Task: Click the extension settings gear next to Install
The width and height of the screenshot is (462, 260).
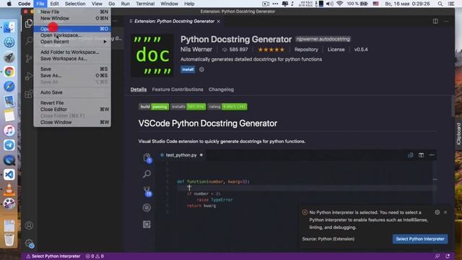Action: coord(201,69)
